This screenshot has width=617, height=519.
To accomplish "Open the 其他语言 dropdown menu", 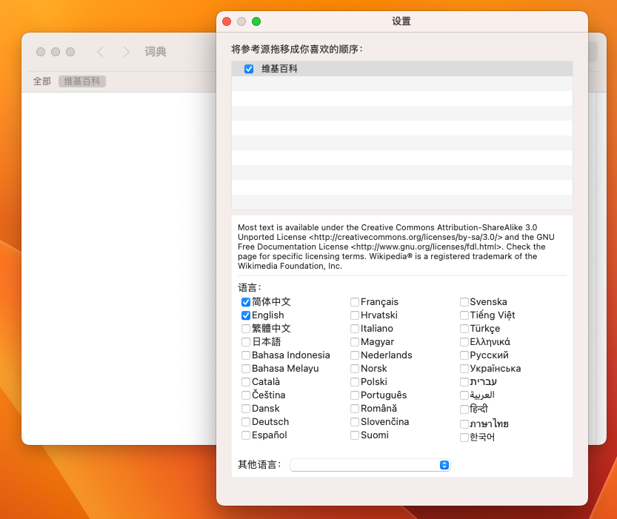I will coord(370,465).
